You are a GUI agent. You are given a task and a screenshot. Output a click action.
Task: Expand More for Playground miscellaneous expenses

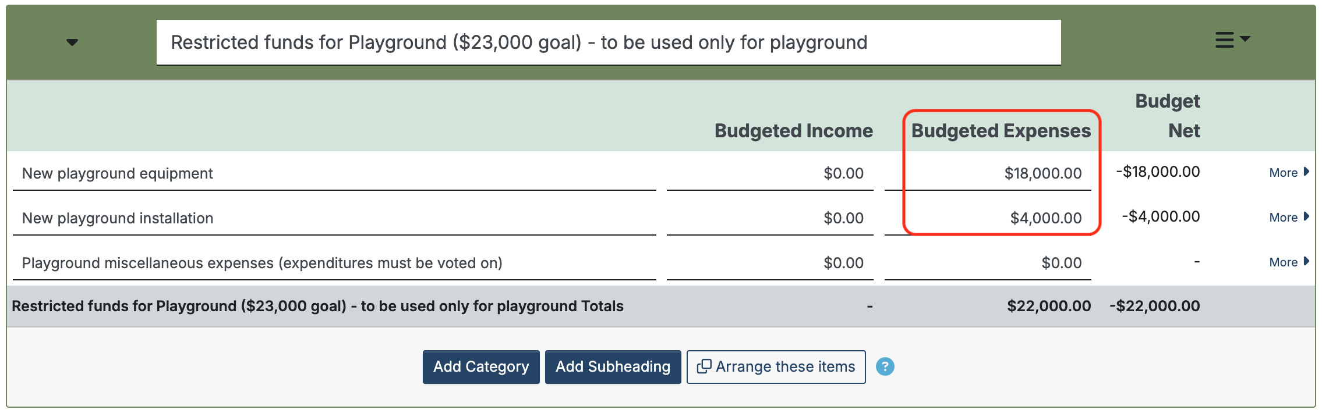pyautogui.click(x=1288, y=262)
